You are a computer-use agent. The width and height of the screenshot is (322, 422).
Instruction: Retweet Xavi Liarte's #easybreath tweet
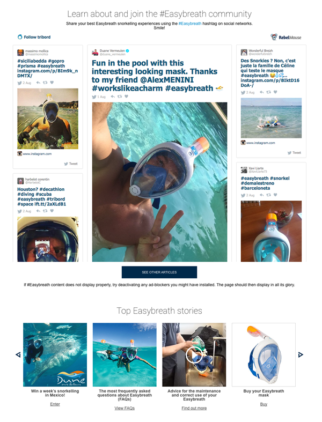268,195
